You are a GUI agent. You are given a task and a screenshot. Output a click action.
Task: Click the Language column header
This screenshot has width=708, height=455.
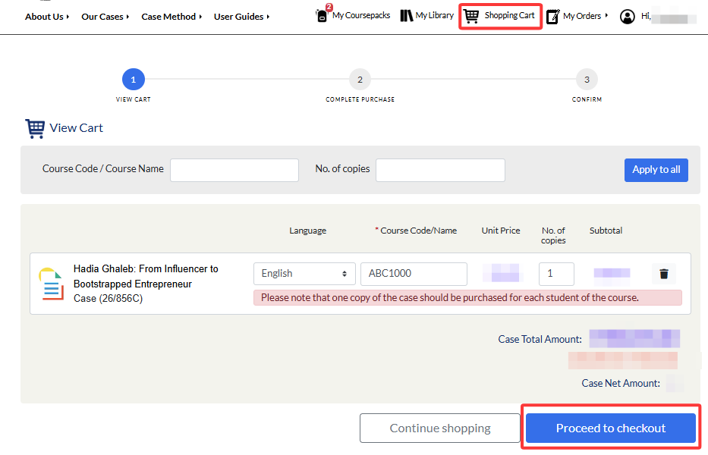pyautogui.click(x=307, y=231)
